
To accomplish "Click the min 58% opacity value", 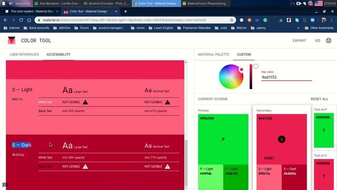I will coord(73,157).
